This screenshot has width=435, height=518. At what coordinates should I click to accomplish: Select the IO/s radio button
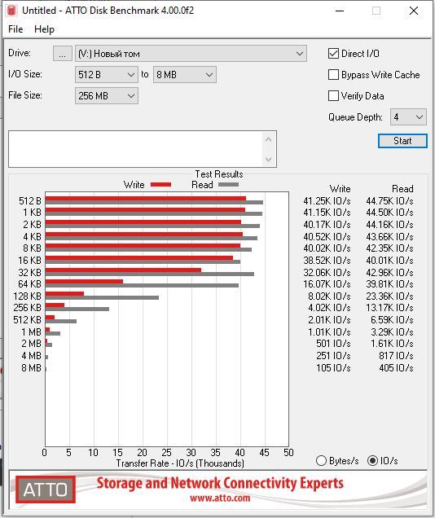(372, 460)
